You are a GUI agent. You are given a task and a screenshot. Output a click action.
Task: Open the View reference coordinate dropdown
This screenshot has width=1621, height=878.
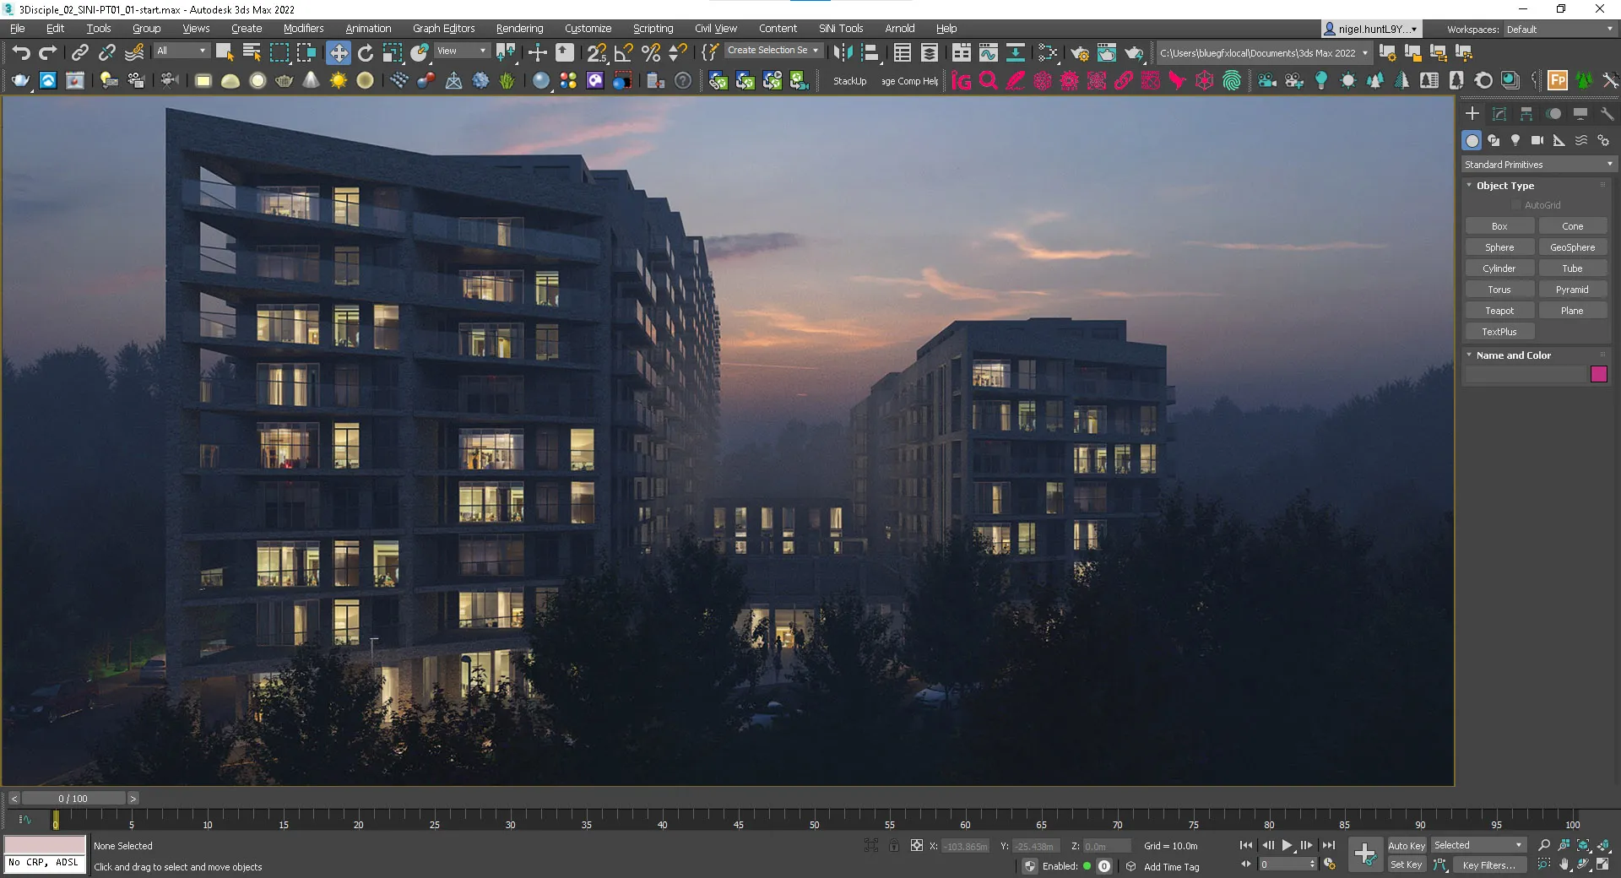pos(461,51)
